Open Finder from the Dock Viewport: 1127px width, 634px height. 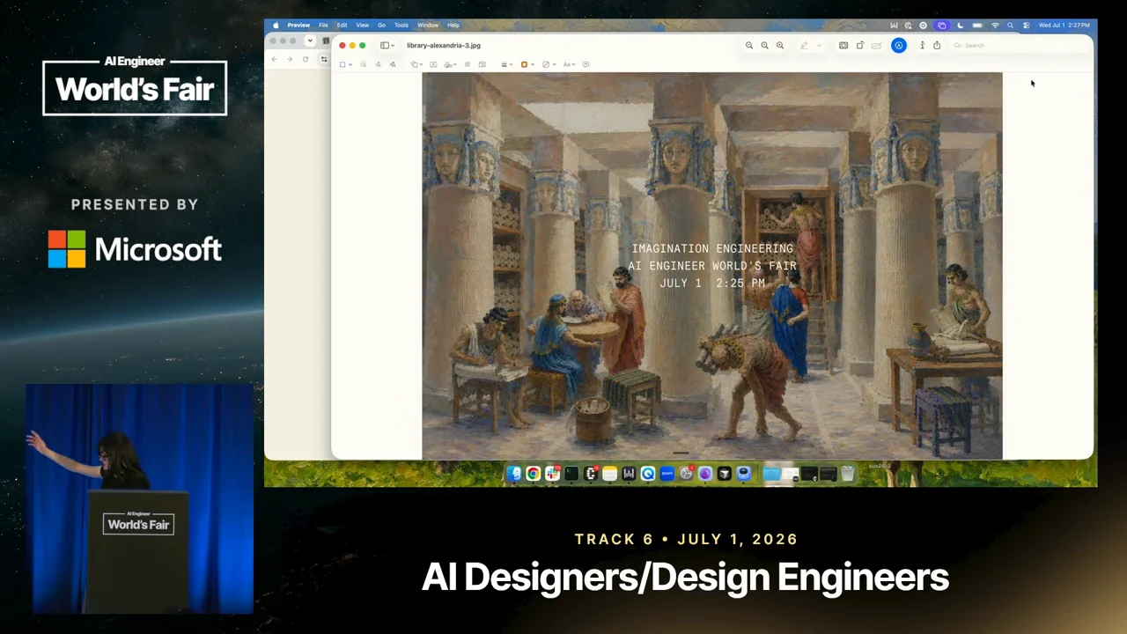tap(514, 474)
